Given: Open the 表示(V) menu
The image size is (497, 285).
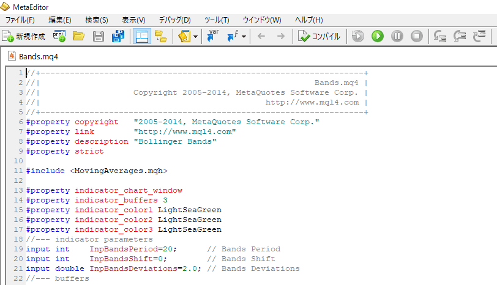Looking at the screenshot, I should click(134, 20).
